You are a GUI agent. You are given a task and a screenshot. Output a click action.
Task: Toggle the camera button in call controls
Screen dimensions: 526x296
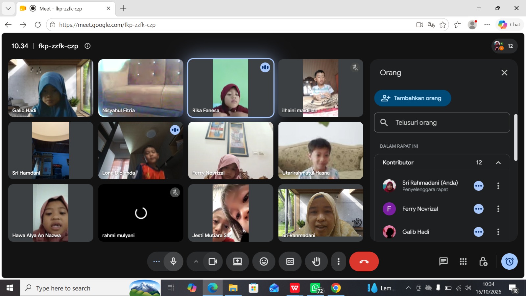click(x=213, y=261)
